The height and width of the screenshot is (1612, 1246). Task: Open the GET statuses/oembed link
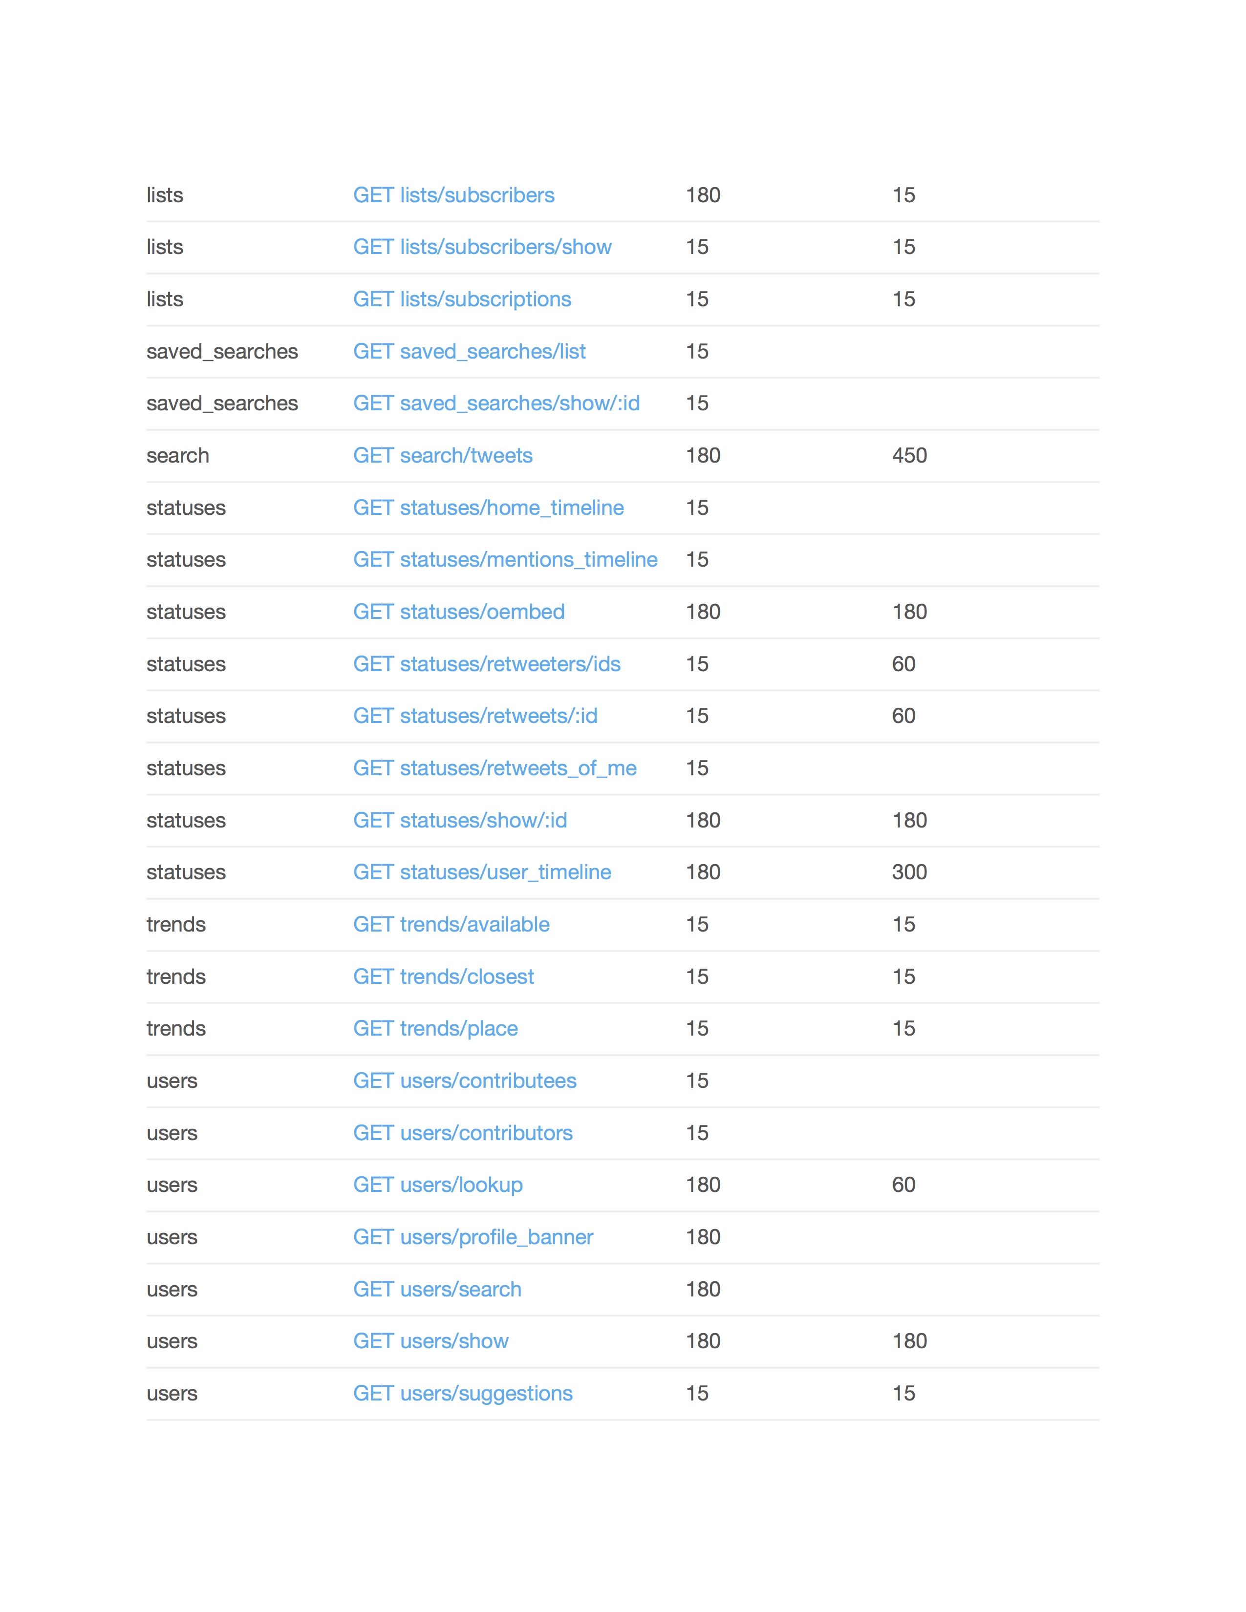pyautogui.click(x=458, y=612)
